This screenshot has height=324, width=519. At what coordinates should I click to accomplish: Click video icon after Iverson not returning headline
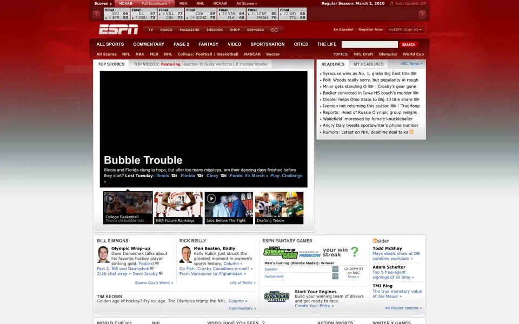click(x=393, y=106)
